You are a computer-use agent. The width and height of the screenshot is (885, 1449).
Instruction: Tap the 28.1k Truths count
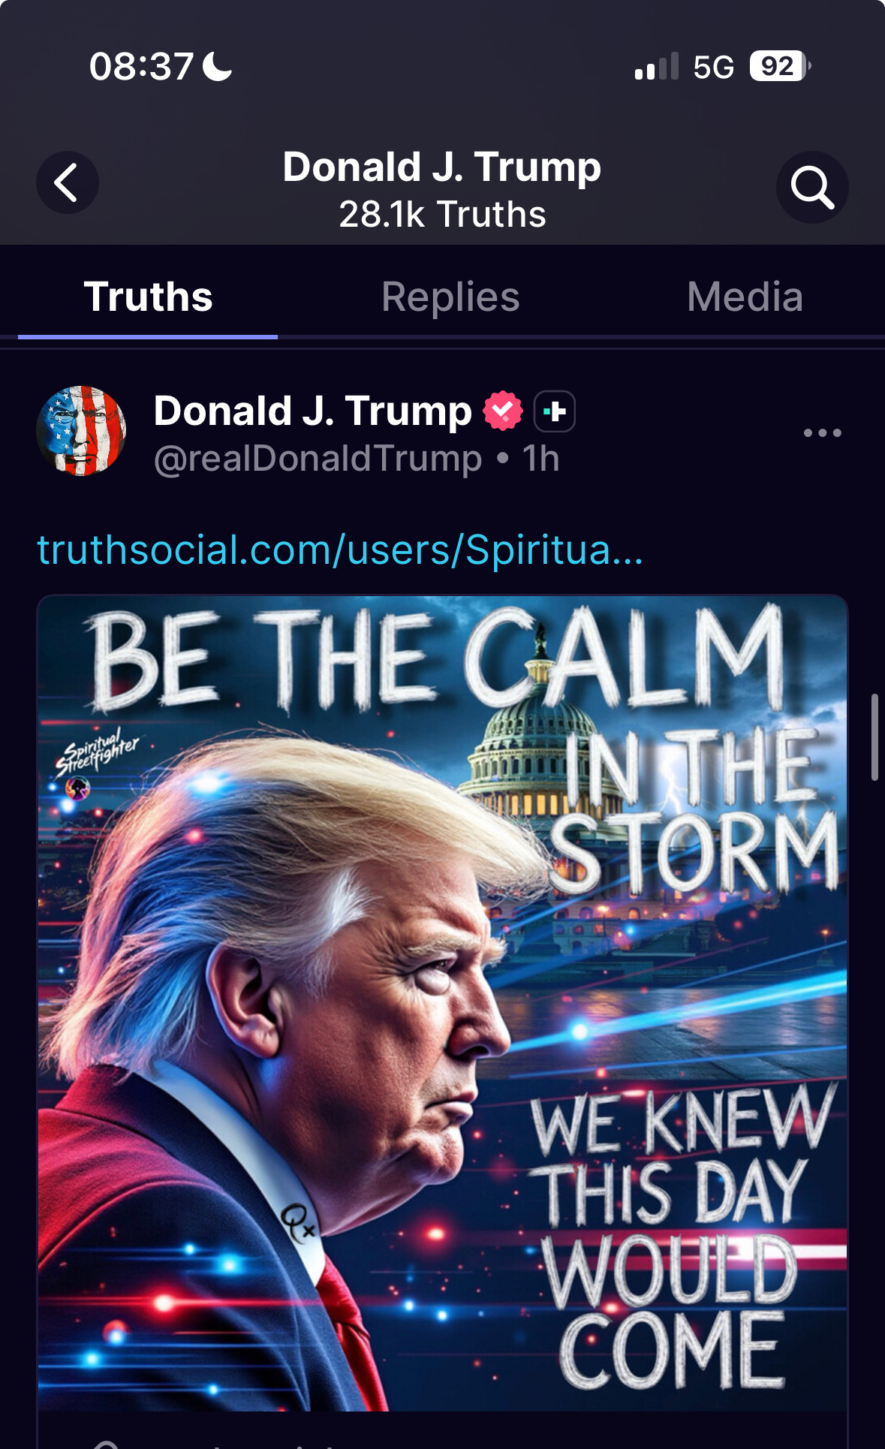(442, 215)
